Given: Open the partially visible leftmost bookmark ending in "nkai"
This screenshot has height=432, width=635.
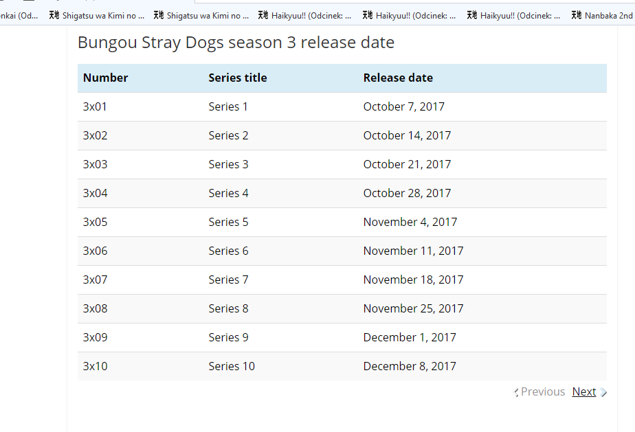Looking at the screenshot, I should pos(19,15).
